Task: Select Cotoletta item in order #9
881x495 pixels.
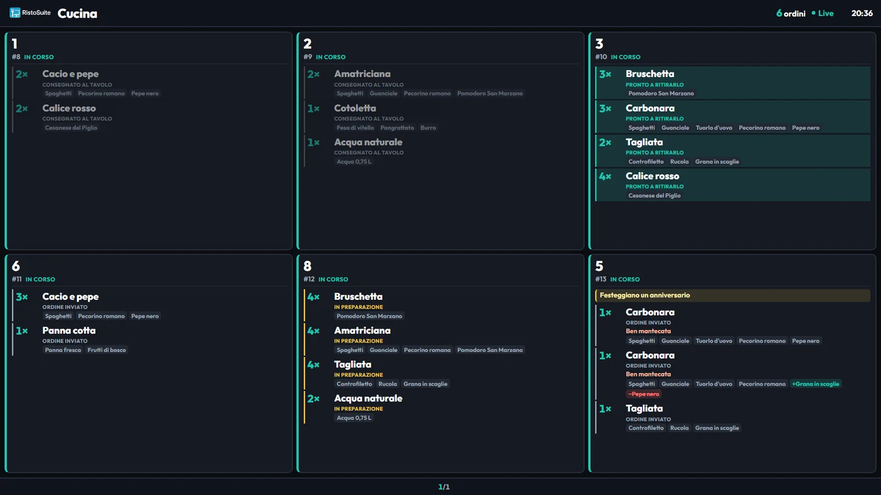Action: tap(442, 117)
